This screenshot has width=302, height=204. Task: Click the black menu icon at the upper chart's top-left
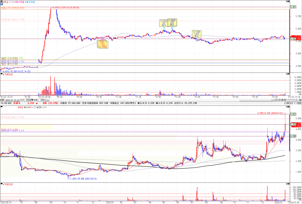[2, 1]
